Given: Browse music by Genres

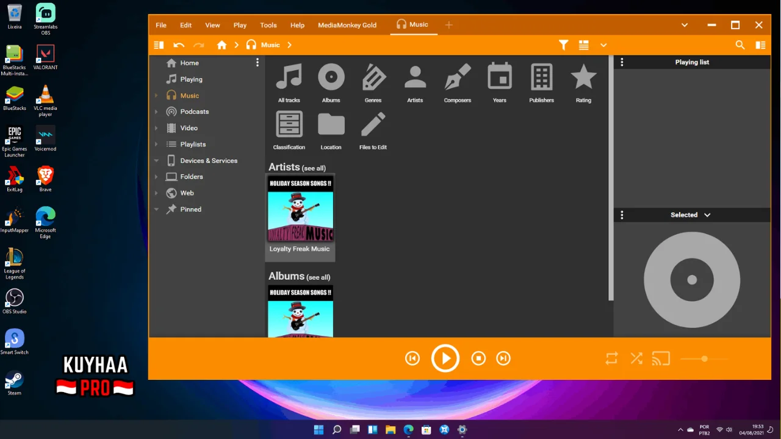Looking at the screenshot, I should pyautogui.click(x=373, y=82).
